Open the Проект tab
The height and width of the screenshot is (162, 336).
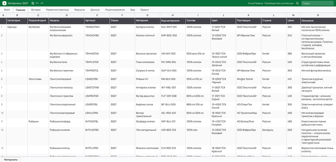pos(144,10)
